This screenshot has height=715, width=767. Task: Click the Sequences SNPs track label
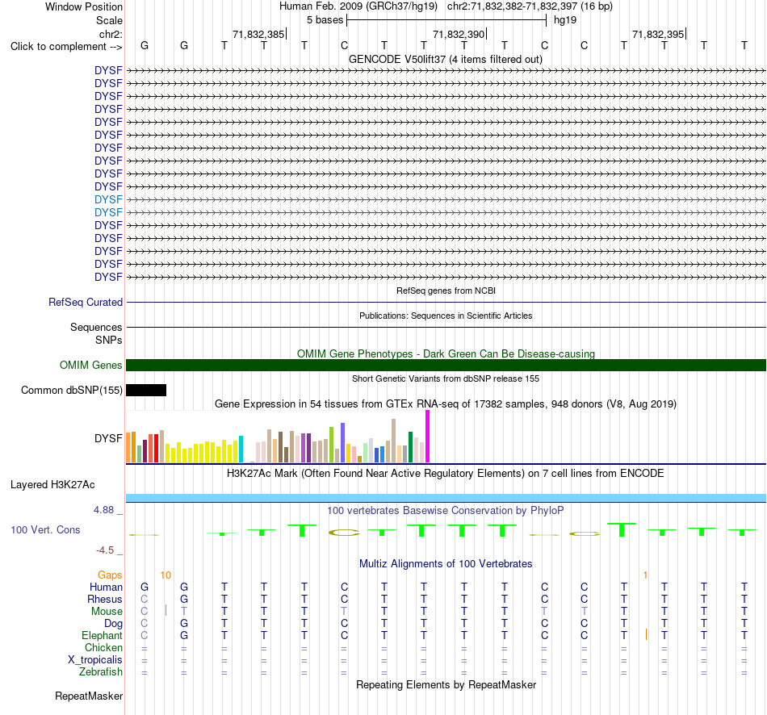(x=96, y=333)
